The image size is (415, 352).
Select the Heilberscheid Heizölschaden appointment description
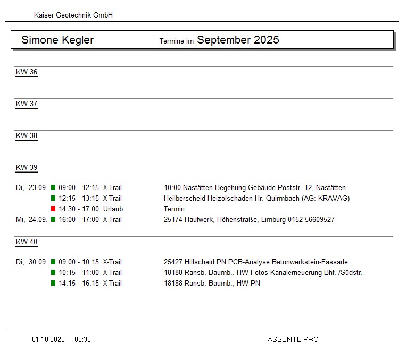pos(256,199)
